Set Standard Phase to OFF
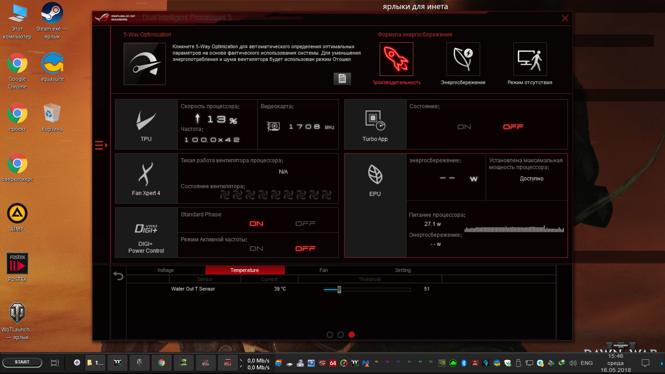 pos(305,224)
